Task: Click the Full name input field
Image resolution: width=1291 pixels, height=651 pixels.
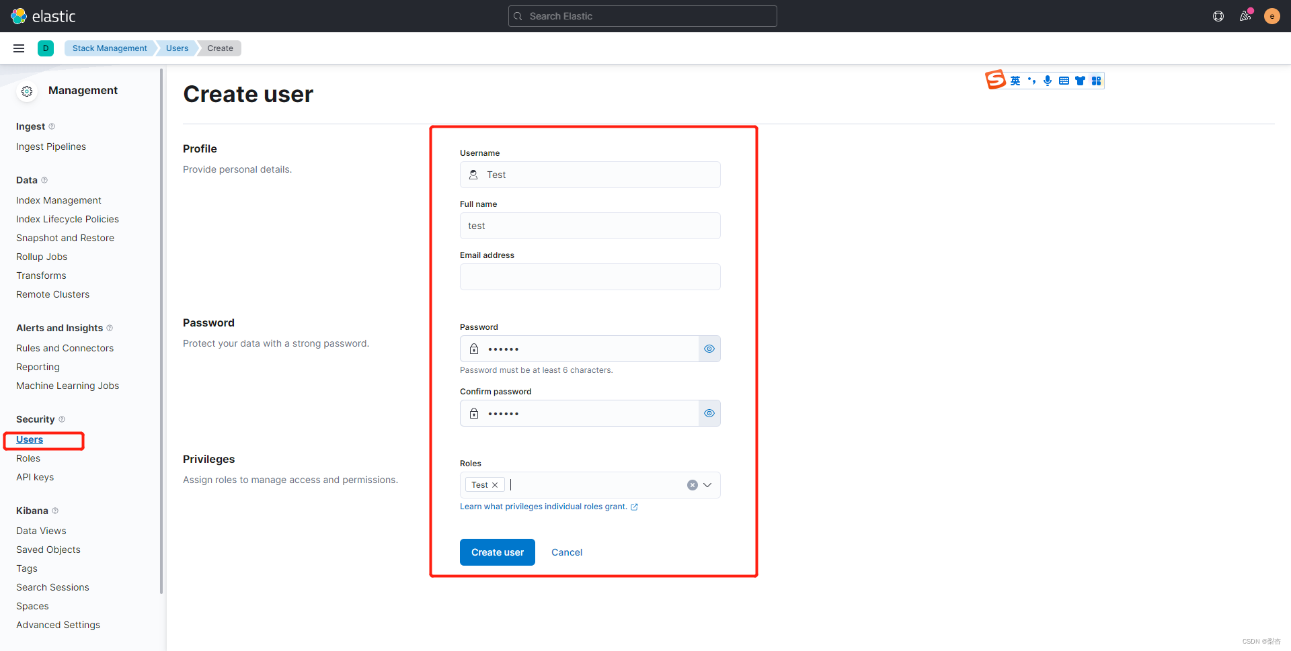Action: 590,226
